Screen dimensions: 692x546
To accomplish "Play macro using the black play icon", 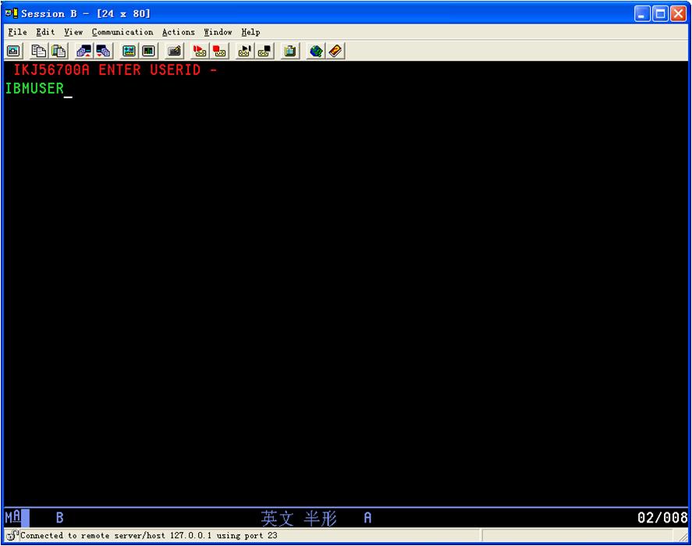I will (x=245, y=51).
